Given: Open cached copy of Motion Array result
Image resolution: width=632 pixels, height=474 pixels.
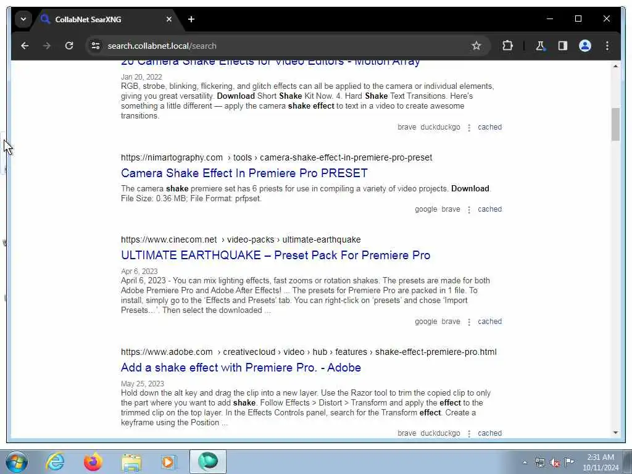Looking at the screenshot, I should coord(489,127).
